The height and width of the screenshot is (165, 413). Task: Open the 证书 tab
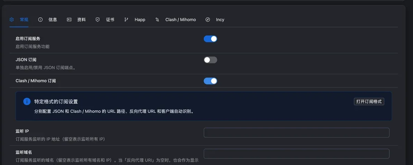[x=105, y=20]
